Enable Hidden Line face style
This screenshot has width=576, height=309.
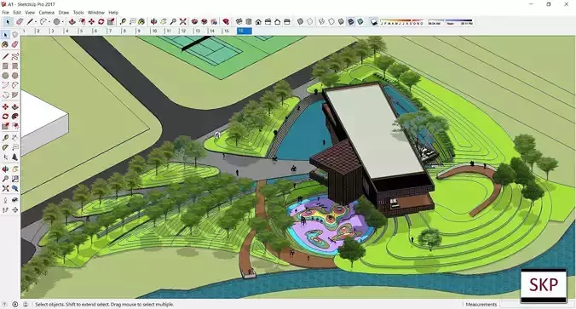click(331, 22)
